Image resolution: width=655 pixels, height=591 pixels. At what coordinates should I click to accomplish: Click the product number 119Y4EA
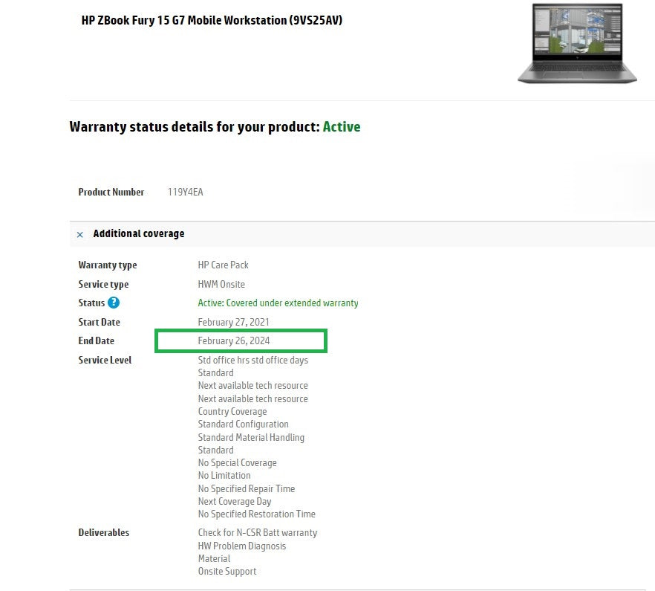[185, 192]
